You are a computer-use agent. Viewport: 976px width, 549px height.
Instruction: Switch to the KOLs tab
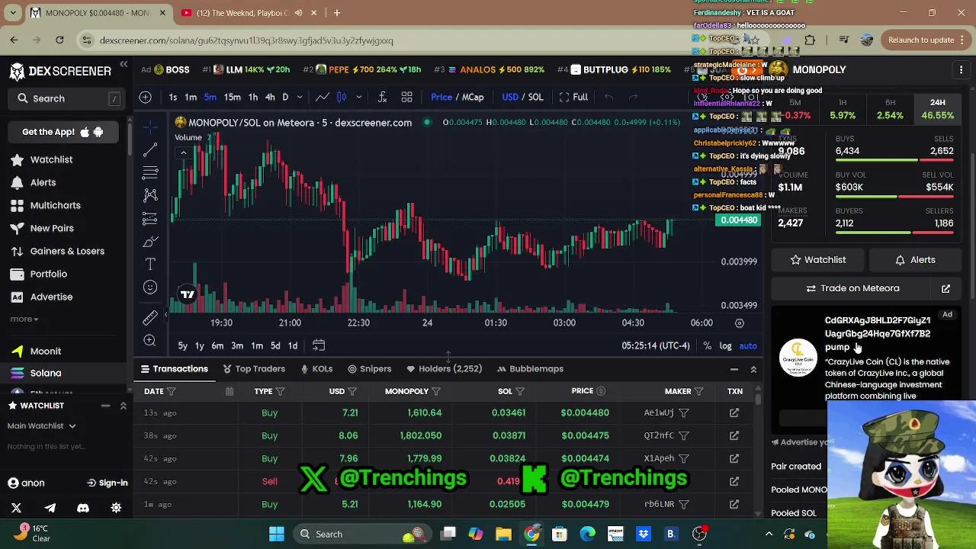316,369
